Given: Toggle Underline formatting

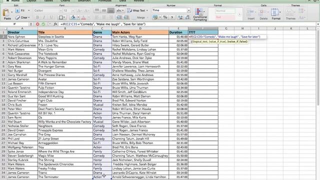Looking at the screenshot, I should (x=51, y=17).
